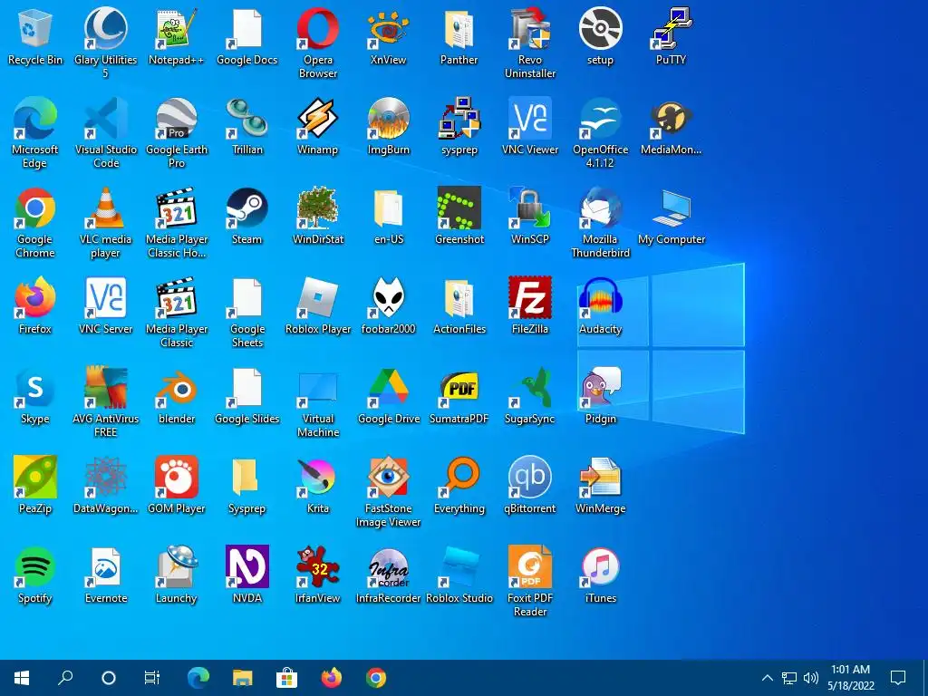The height and width of the screenshot is (696, 928).
Task: Launch File Explorer from the taskbar
Action: 242,678
